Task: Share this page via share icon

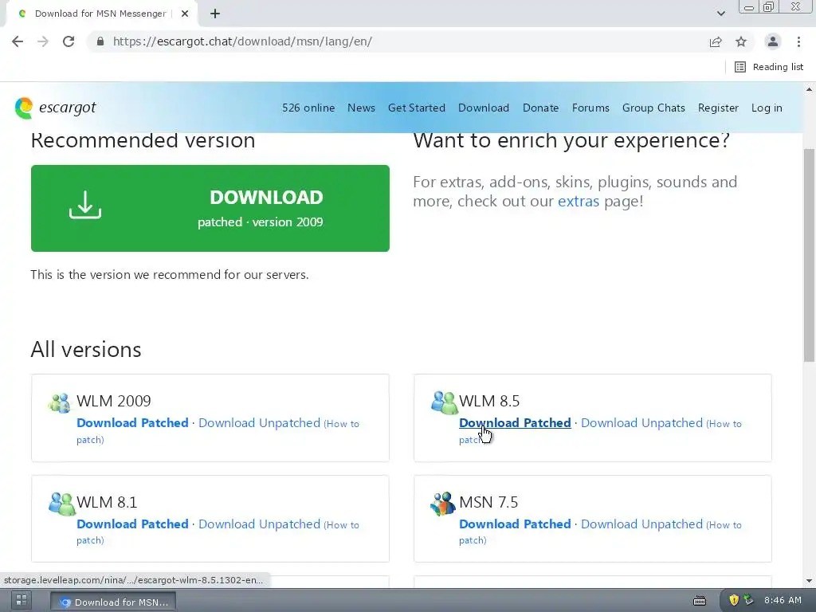Action: (x=716, y=41)
